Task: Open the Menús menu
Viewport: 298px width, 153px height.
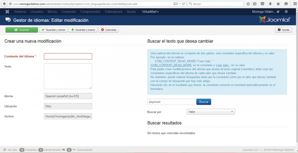Action: click(x=52, y=12)
